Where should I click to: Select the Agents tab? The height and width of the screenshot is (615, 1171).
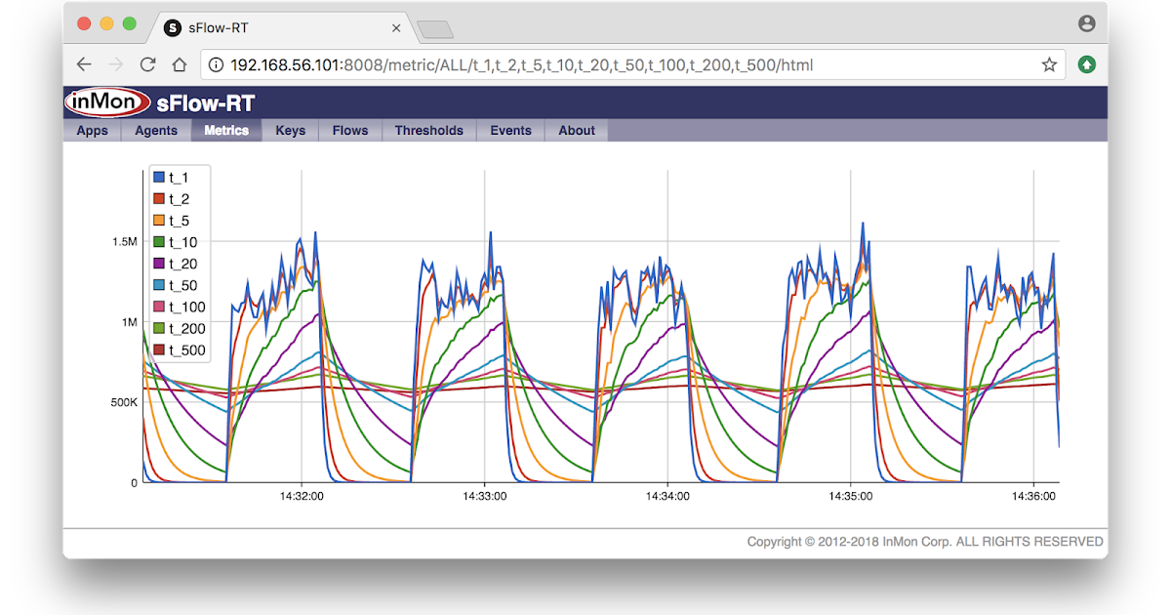[x=155, y=130]
